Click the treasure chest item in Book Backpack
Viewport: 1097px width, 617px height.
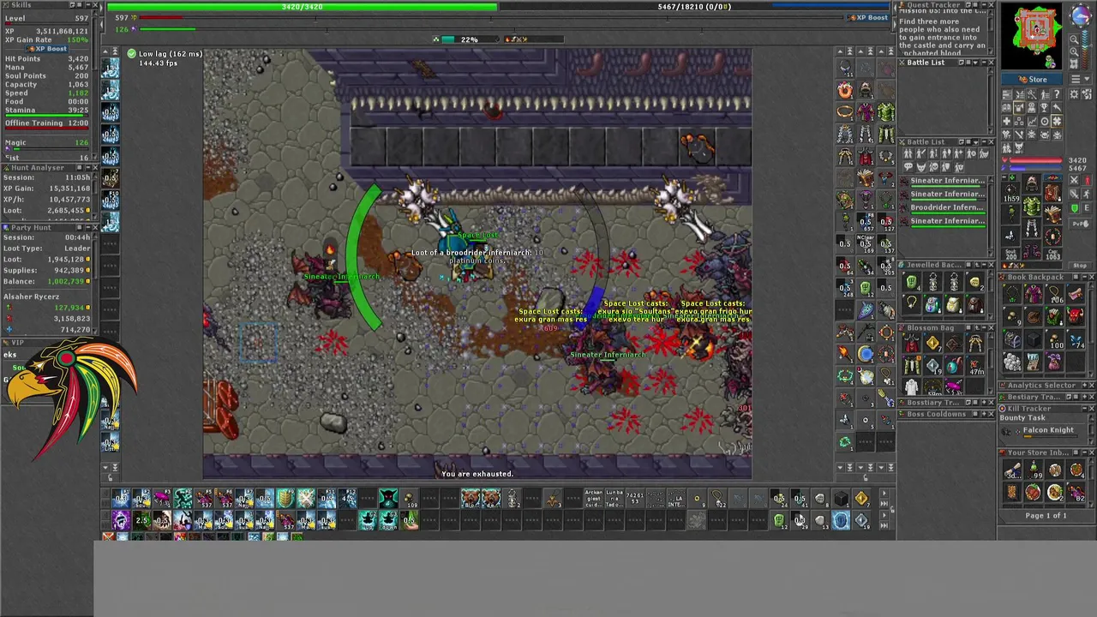(1012, 338)
